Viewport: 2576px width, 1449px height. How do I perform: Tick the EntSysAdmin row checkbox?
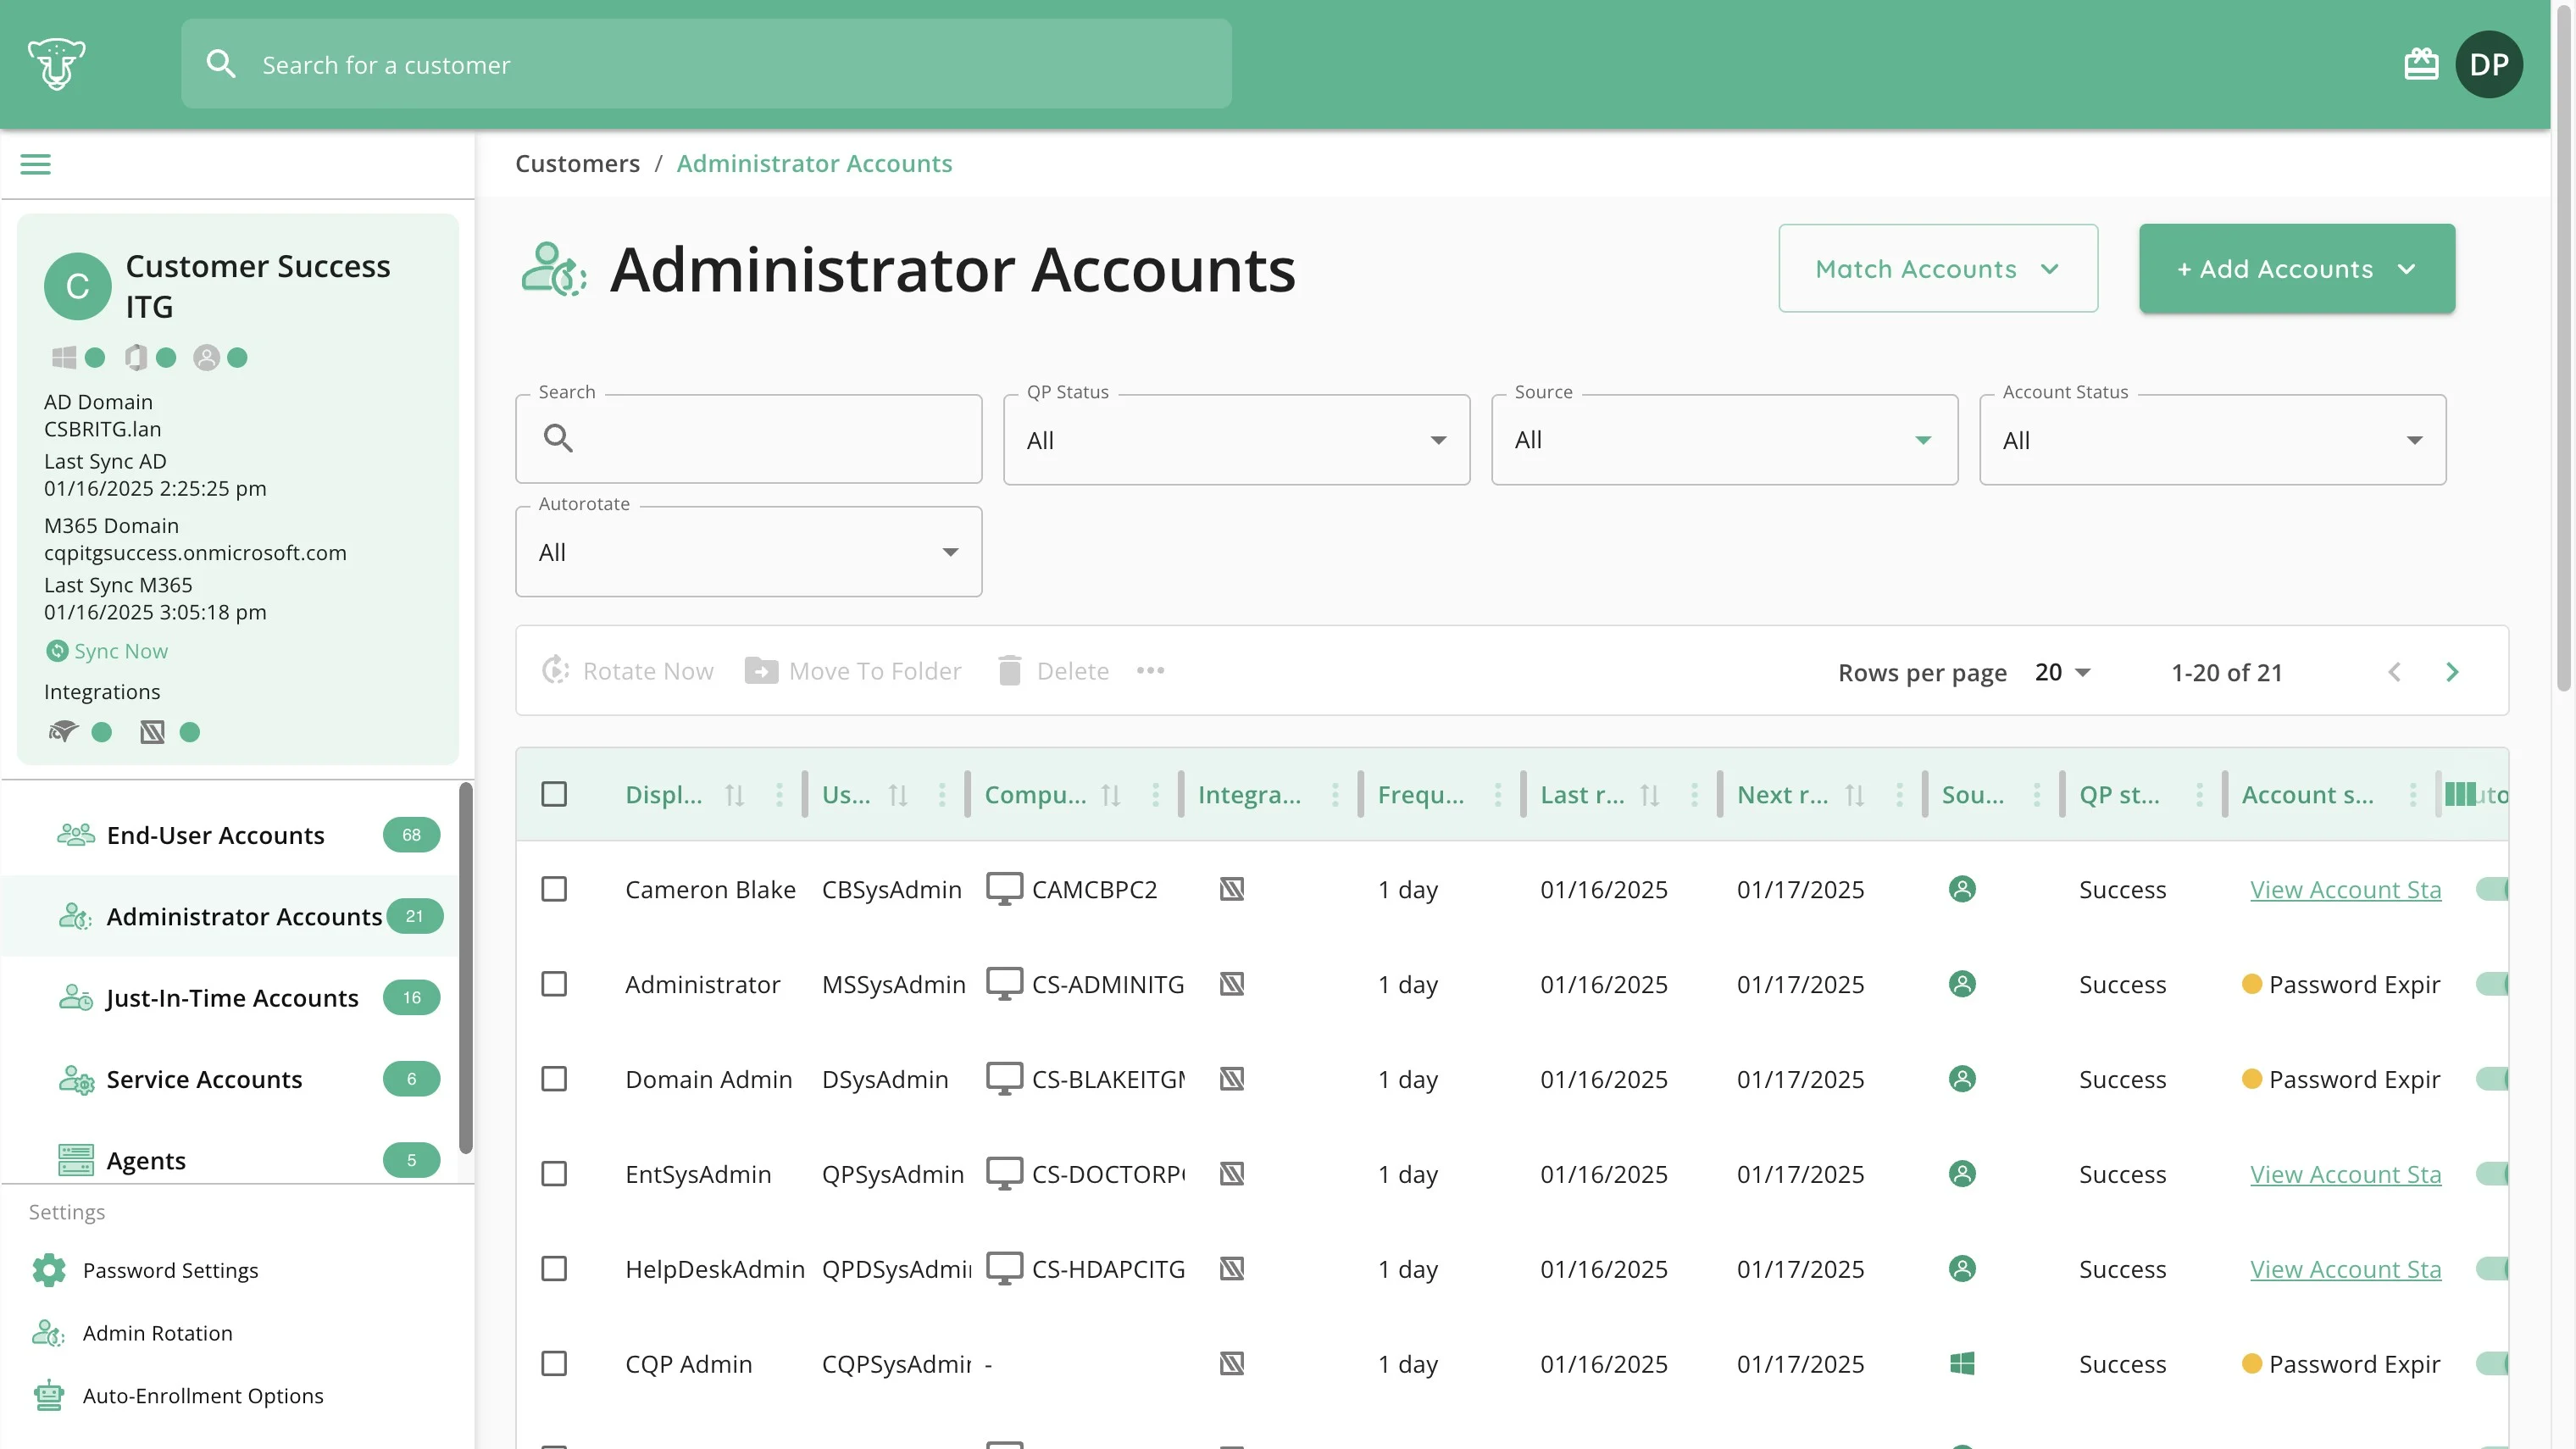tap(554, 1173)
